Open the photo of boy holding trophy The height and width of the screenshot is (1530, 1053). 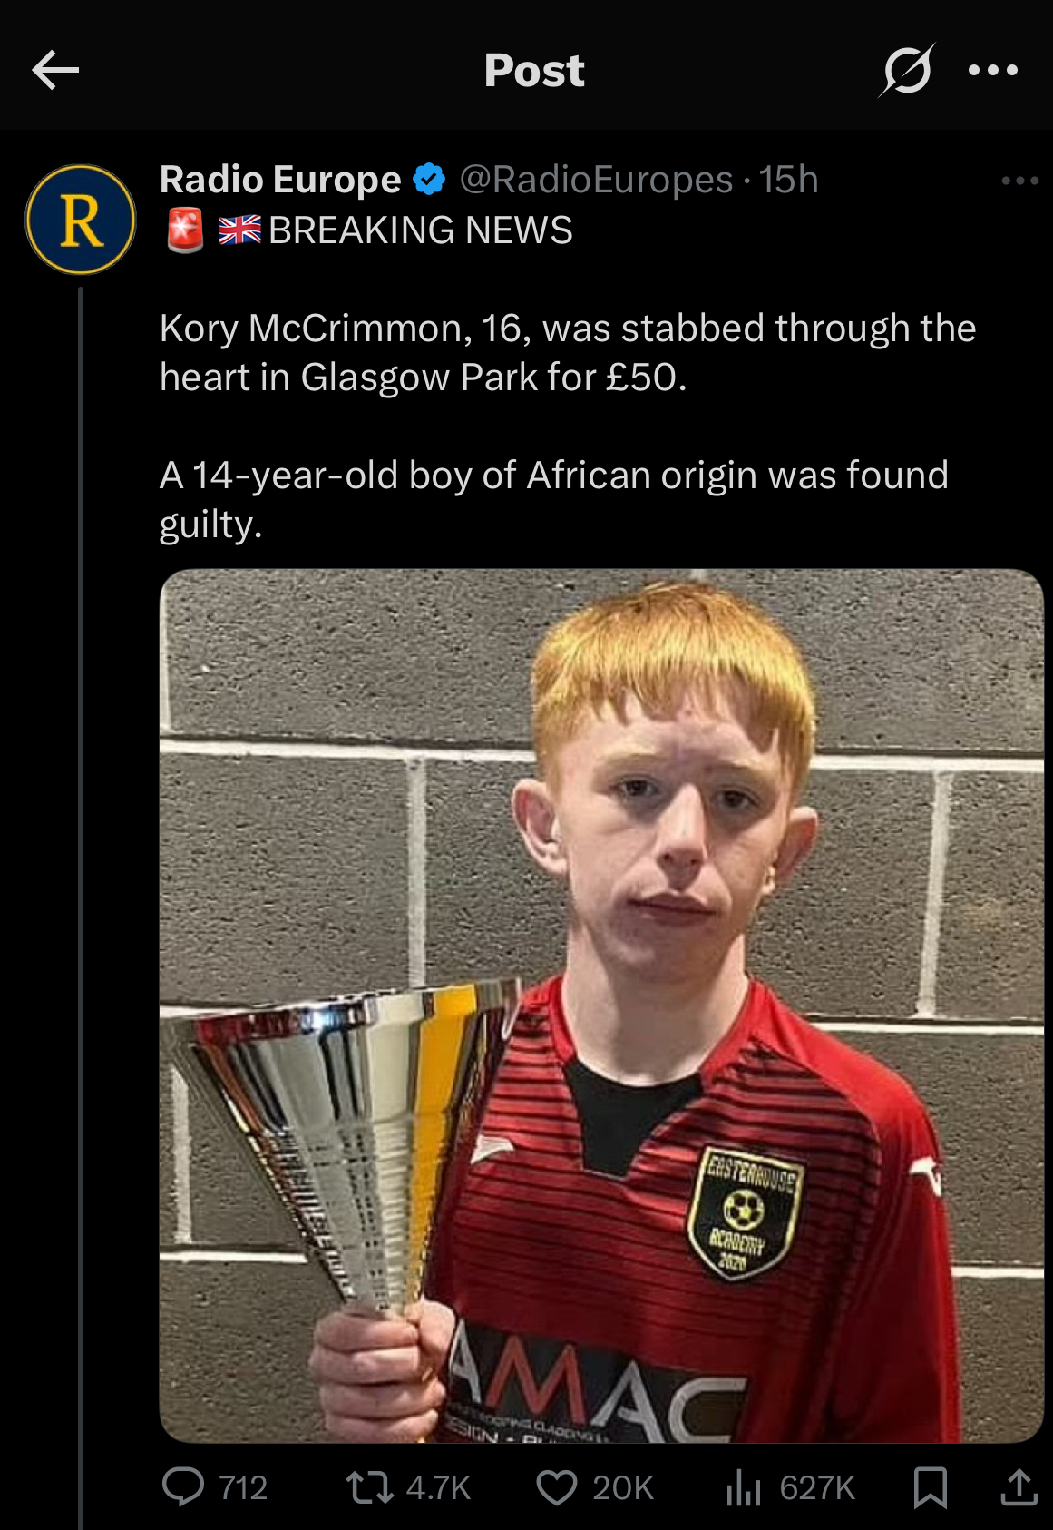[601, 1005]
